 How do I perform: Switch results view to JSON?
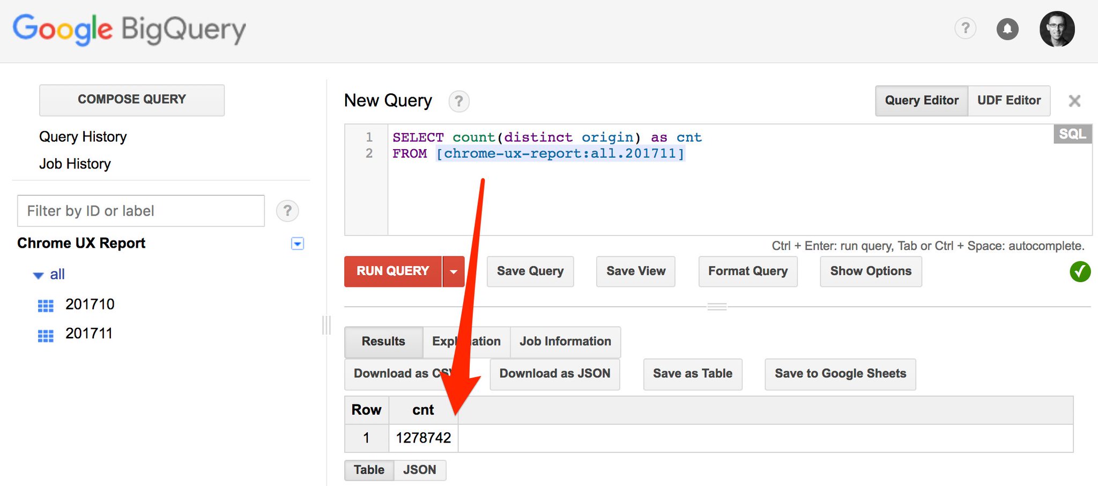pyautogui.click(x=420, y=470)
